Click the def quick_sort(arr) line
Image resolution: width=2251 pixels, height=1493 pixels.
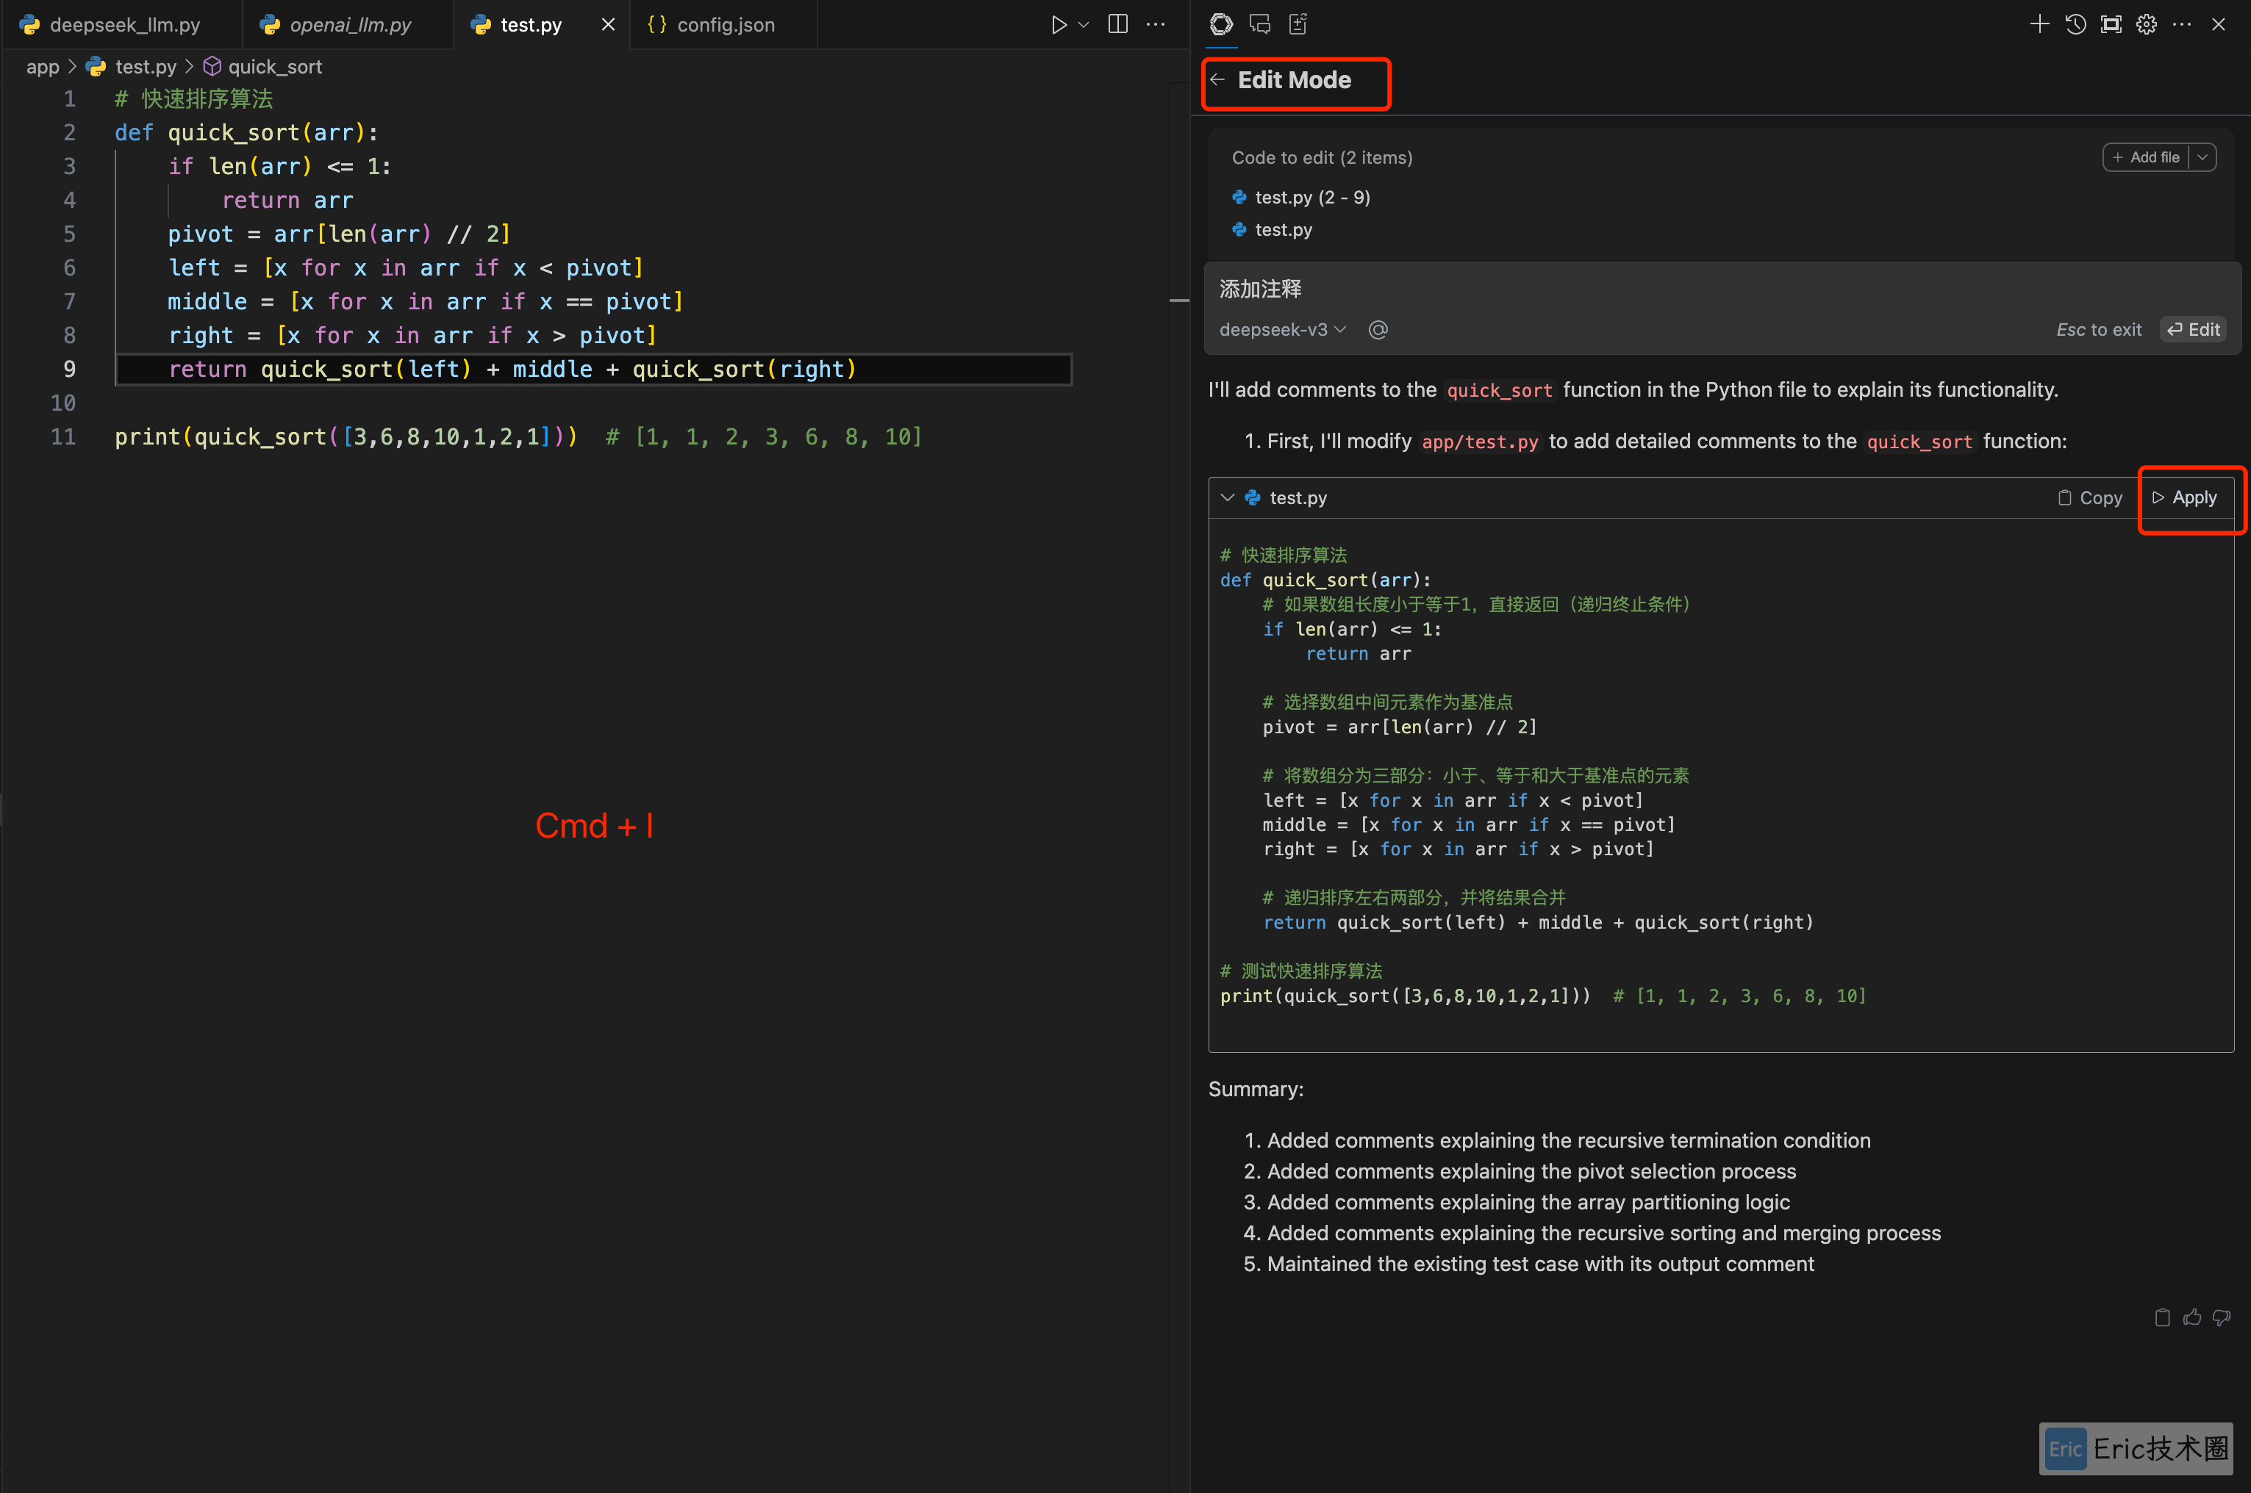[x=247, y=132]
